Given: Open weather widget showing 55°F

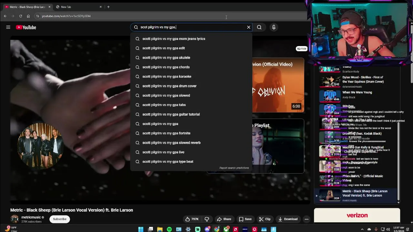Looking at the screenshot, I should point(11,229).
